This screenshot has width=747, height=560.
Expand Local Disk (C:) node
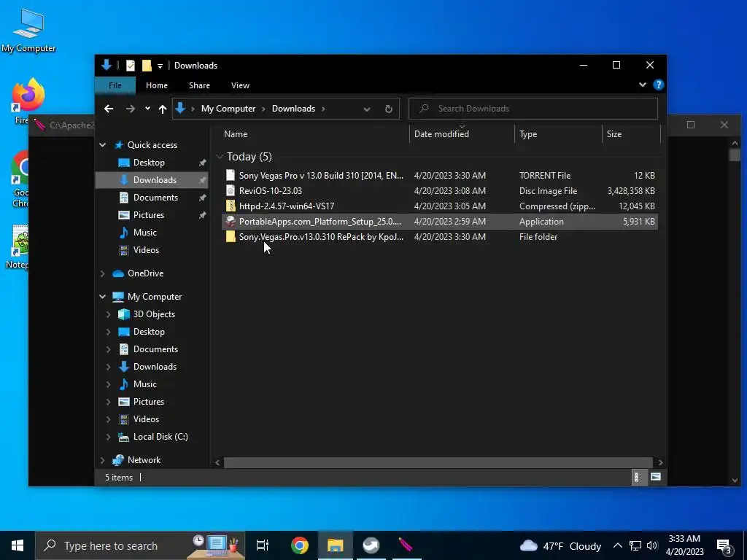tap(108, 437)
